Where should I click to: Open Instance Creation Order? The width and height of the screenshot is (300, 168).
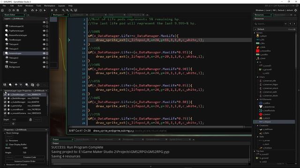click(x=25, y=161)
